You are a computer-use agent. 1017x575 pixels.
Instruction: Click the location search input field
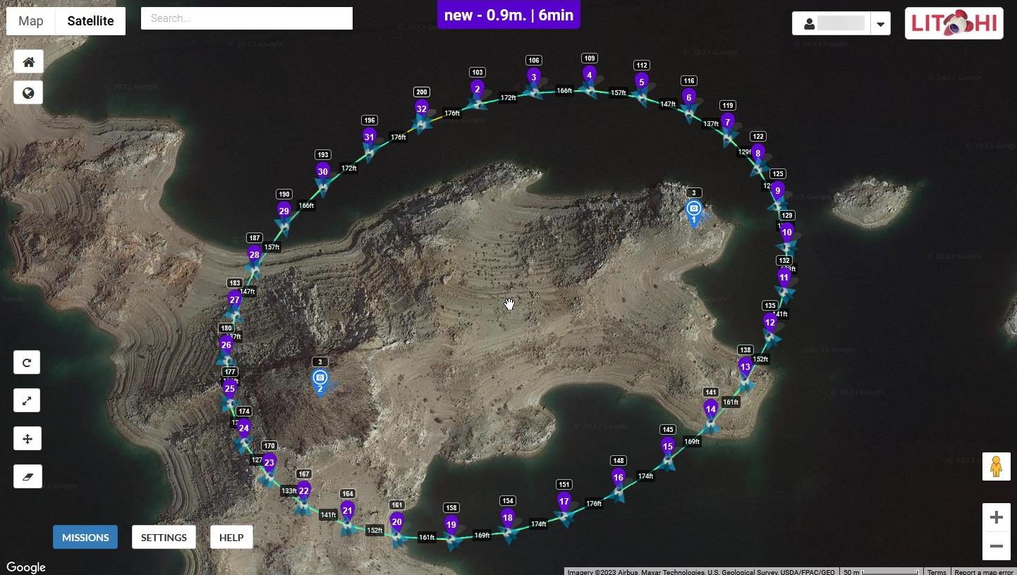pos(247,18)
